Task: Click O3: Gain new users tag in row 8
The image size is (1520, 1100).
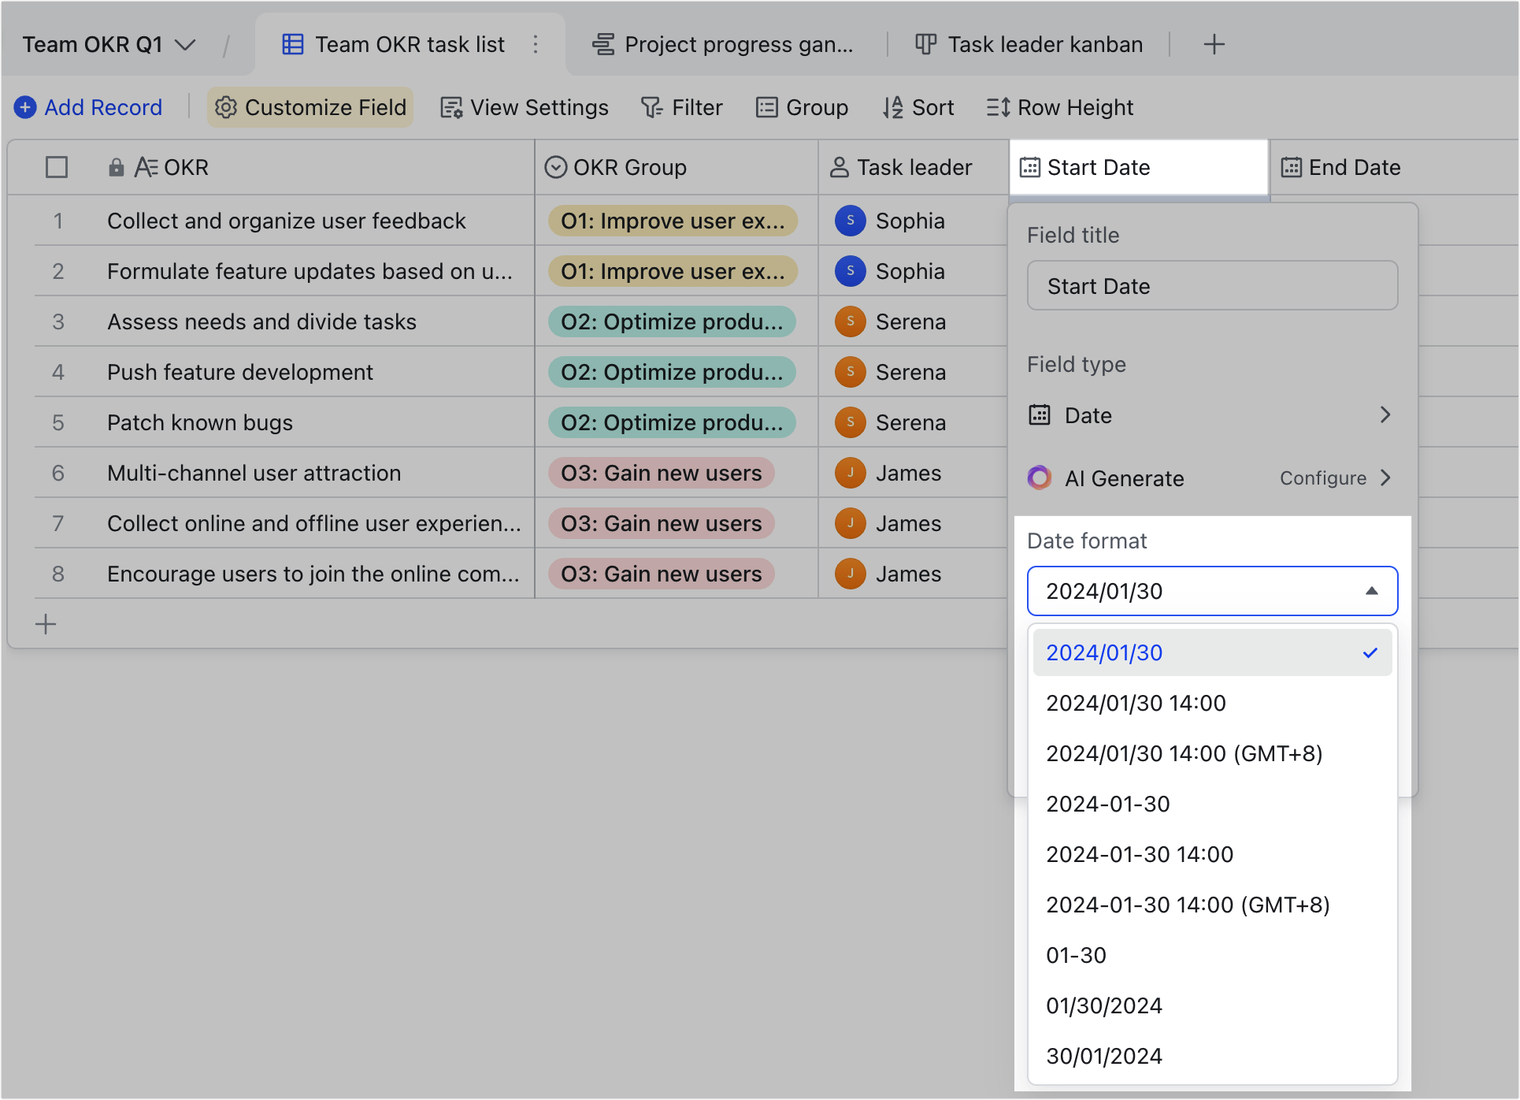Action: click(662, 574)
